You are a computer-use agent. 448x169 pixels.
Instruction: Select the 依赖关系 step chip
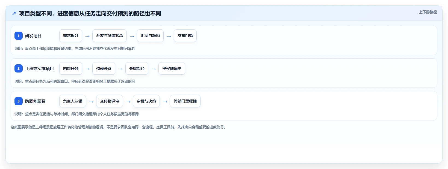tap(104, 68)
